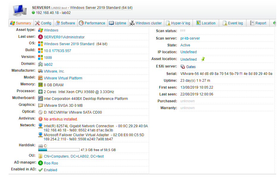Click the Intel network adapter icon
This screenshot has width=278, height=179.
40,126
